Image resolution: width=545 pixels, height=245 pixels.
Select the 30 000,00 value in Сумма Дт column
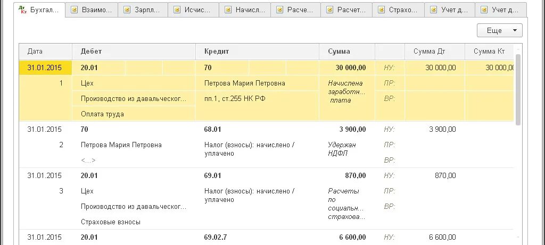pos(441,67)
